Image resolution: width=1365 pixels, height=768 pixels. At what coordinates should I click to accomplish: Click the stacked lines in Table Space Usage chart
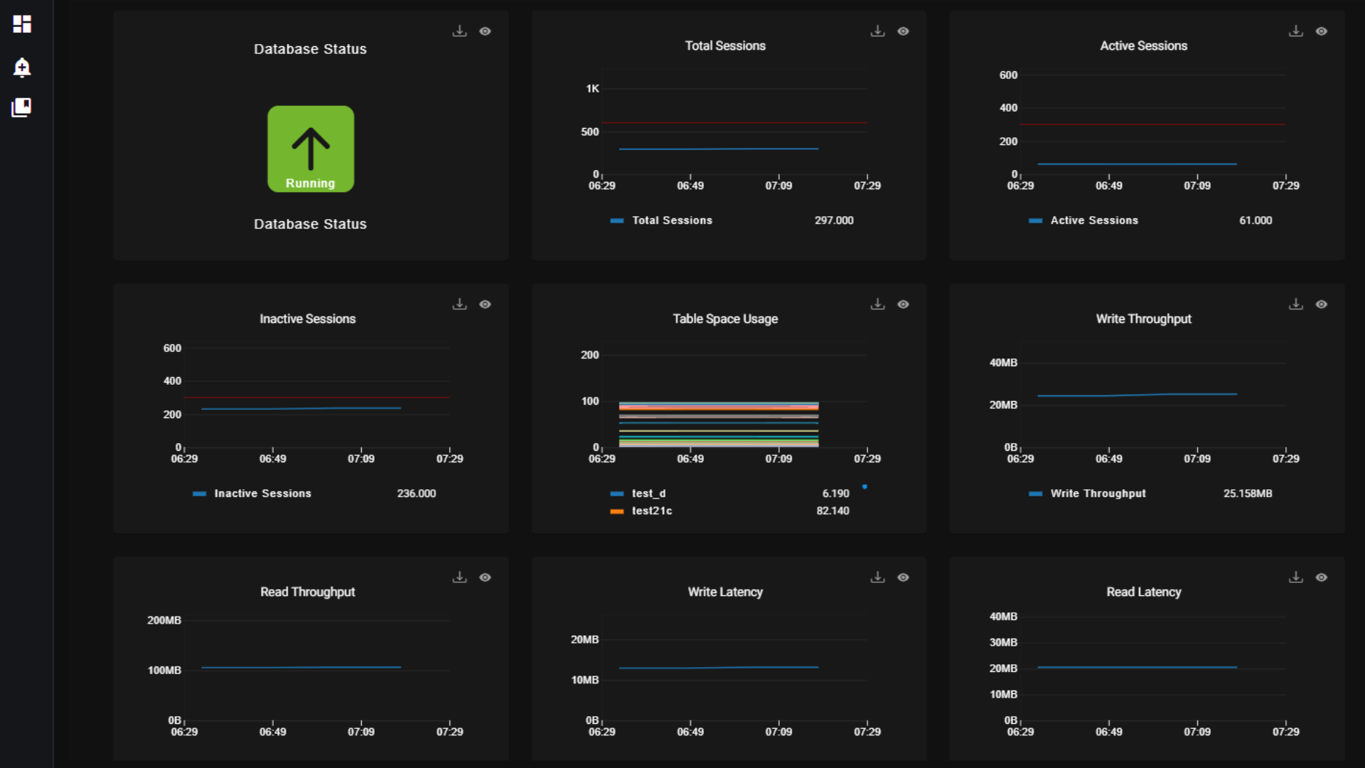point(719,424)
